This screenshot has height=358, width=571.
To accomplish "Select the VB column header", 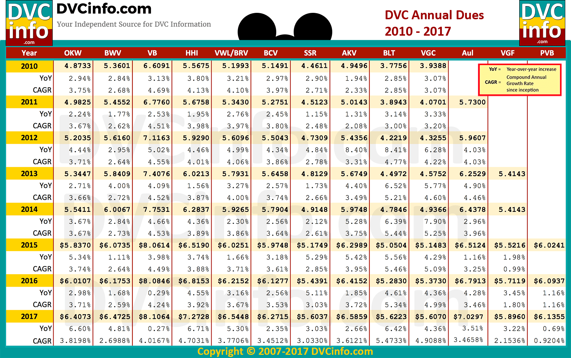I will coord(152,53).
